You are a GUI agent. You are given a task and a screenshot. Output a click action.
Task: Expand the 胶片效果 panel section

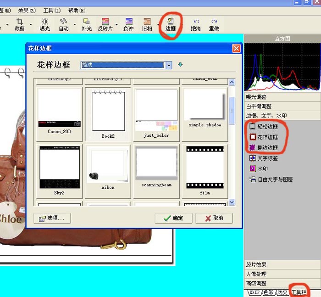tap(282, 264)
